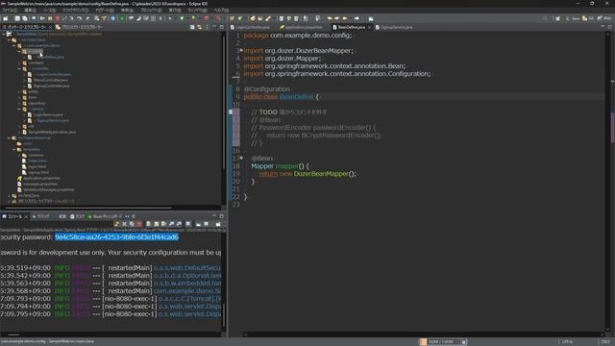
Task: Click the Suspend debug icon in toolbar
Action: coord(50,18)
